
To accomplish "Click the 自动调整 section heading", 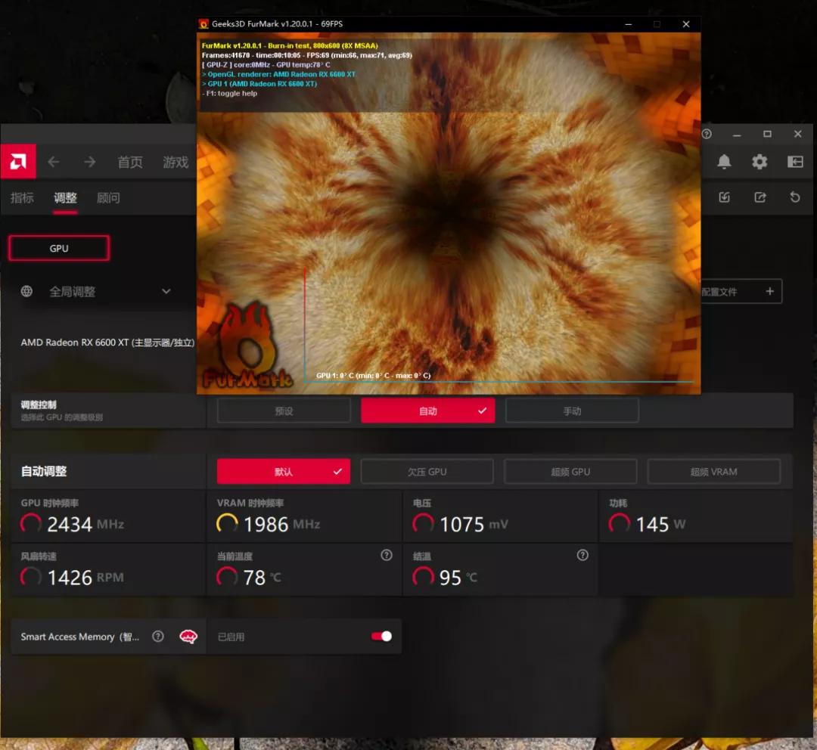I will [44, 471].
